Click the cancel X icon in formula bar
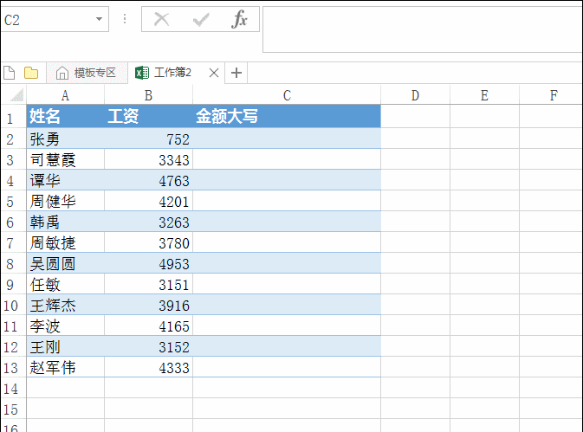The width and height of the screenshot is (583, 432). (161, 19)
